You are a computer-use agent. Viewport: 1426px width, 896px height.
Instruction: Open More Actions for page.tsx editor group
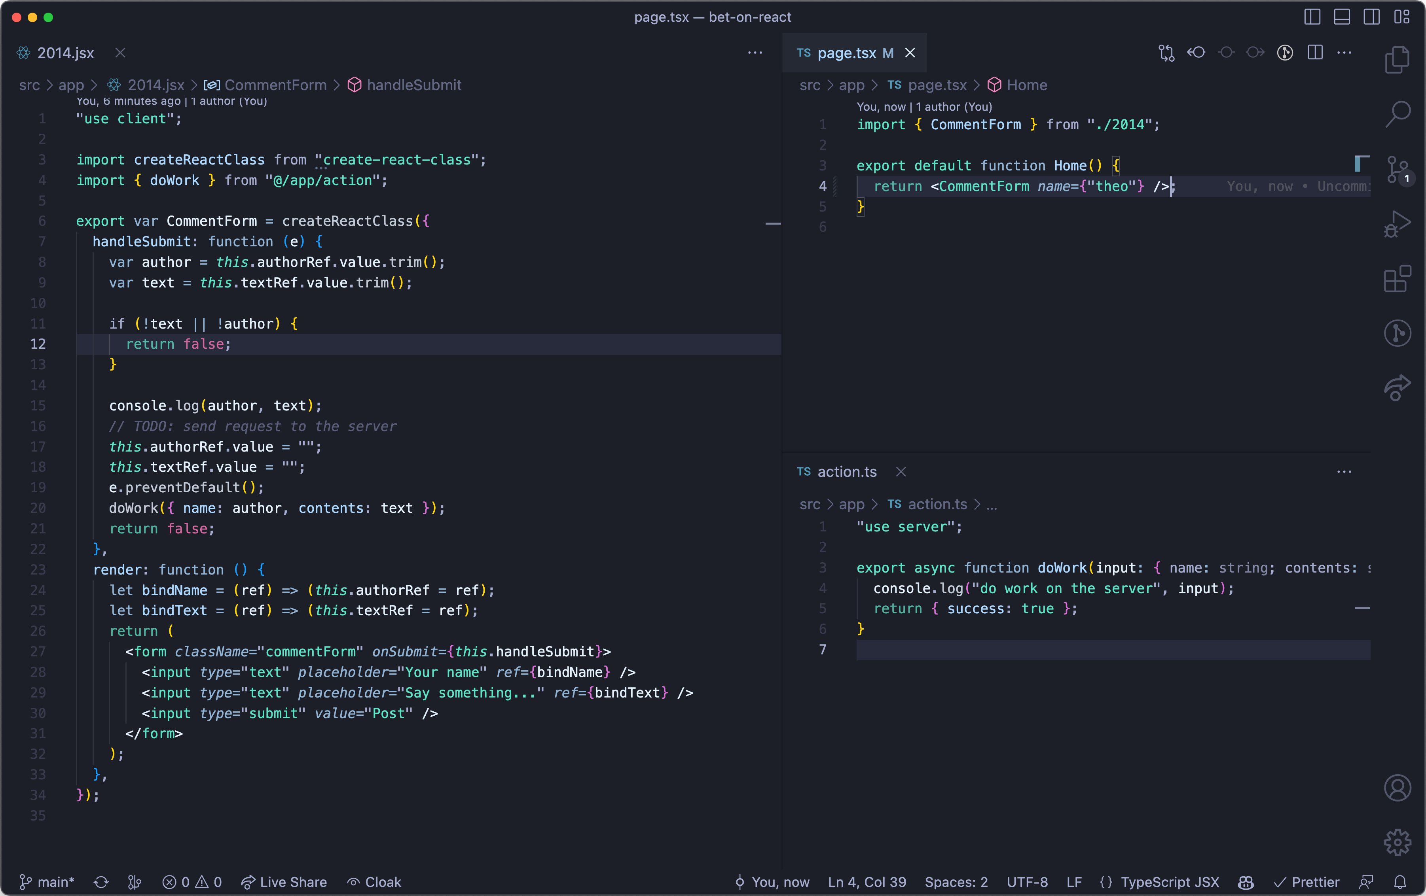click(x=1345, y=53)
